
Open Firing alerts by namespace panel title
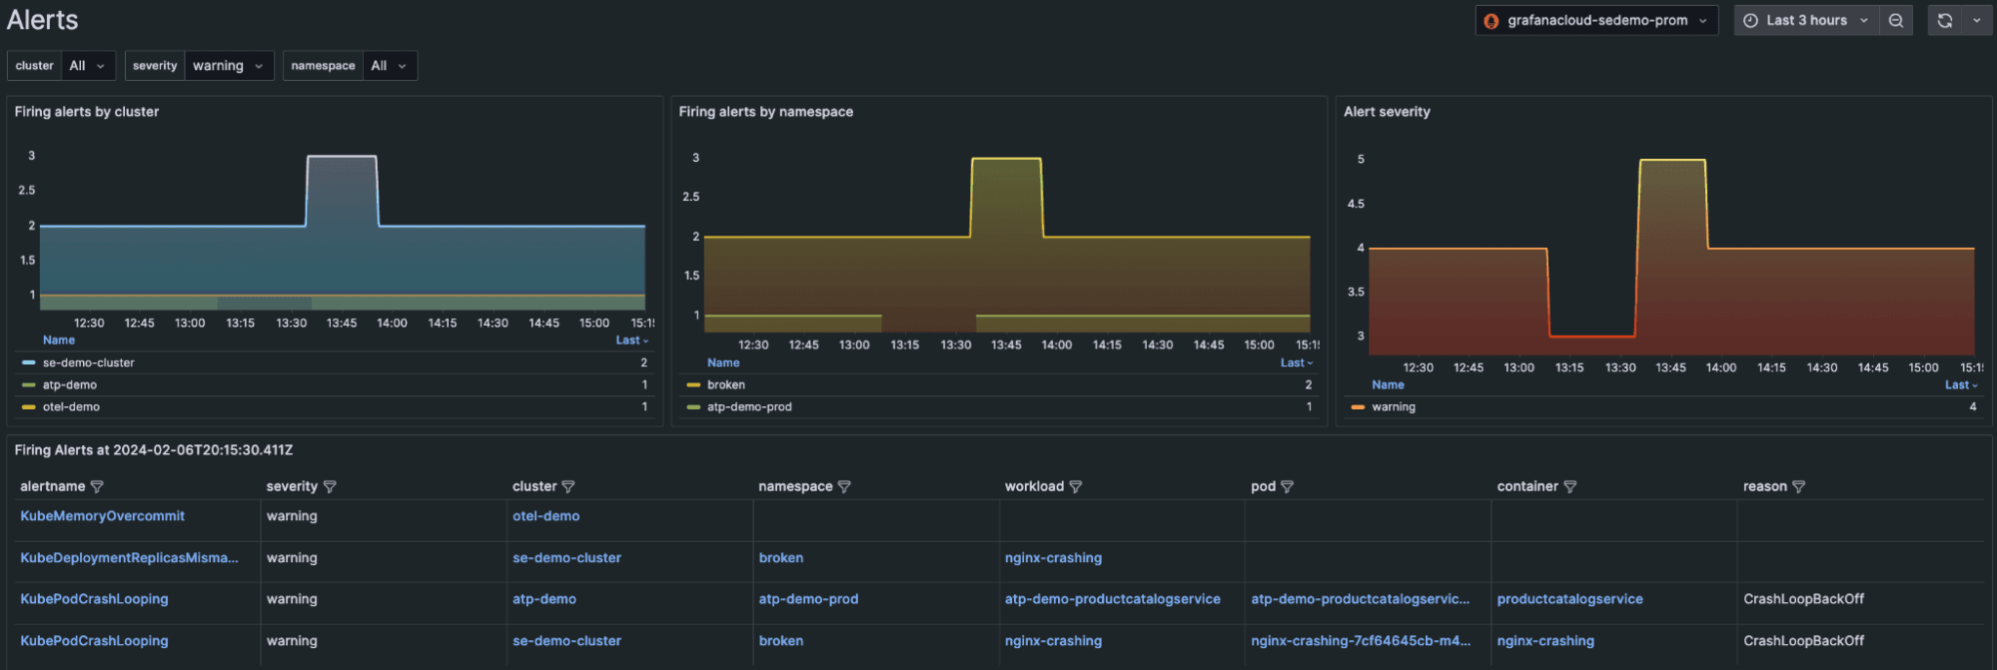pyautogui.click(x=766, y=112)
